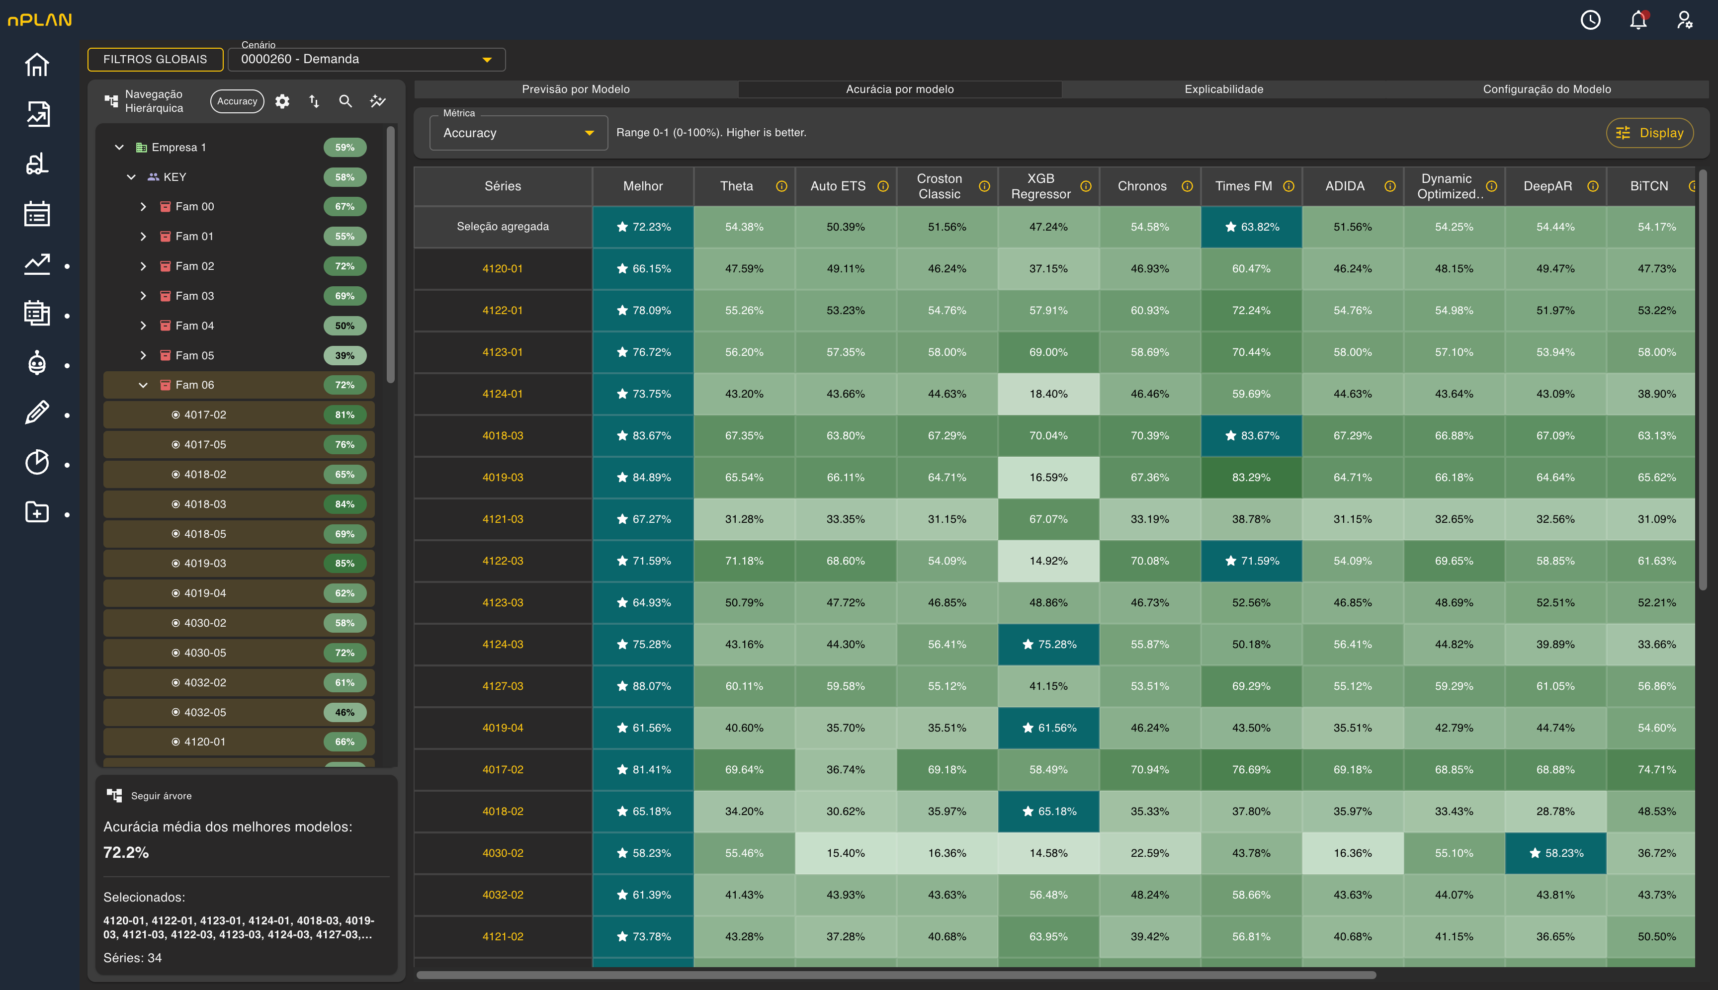The image size is (1718, 990).
Task: Switch to Previsão por Modelo tab
Action: (575, 89)
